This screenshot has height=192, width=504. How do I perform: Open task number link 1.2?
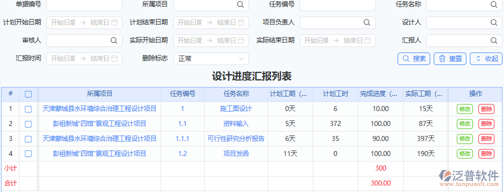pyautogui.click(x=182, y=153)
